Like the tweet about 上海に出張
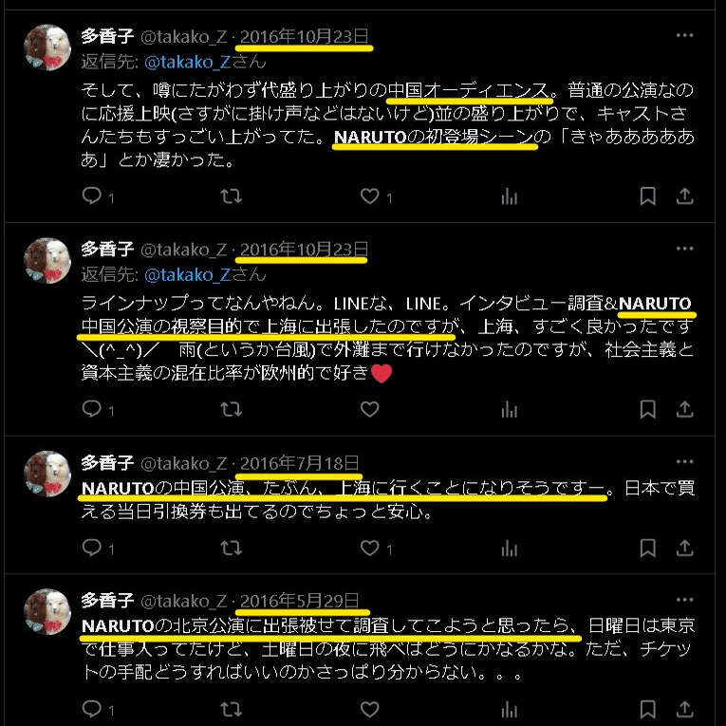 (369, 409)
